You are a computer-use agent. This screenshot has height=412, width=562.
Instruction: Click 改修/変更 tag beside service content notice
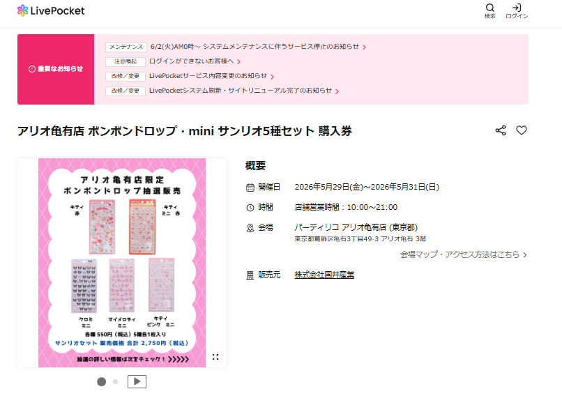pyautogui.click(x=125, y=76)
